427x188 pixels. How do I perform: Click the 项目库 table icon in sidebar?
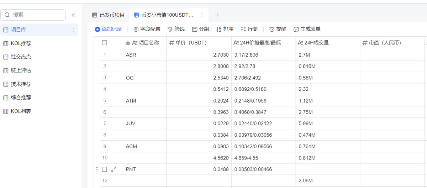click(6, 30)
